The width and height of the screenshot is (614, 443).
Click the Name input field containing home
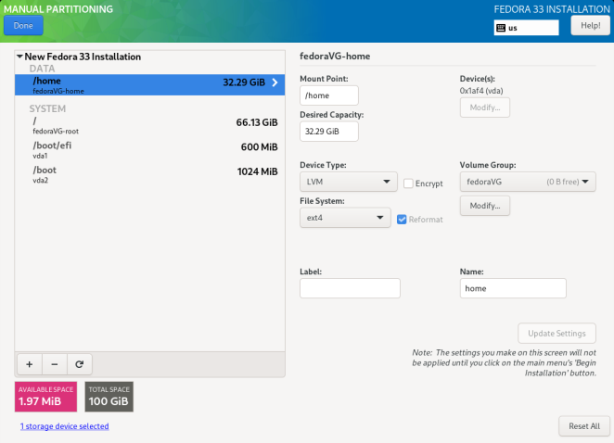513,288
